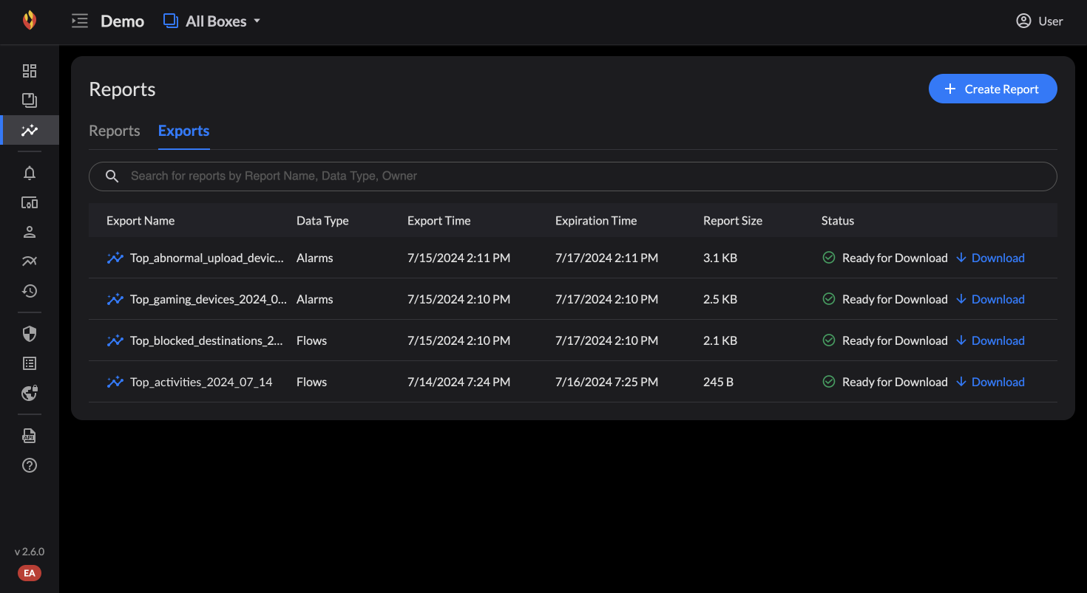This screenshot has height=593, width=1087.
Task: Click the Create Report button
Action: pyautogui.click(x=993, y=89)
